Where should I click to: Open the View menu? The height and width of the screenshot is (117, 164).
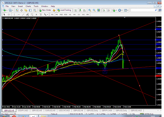point(13,6)
